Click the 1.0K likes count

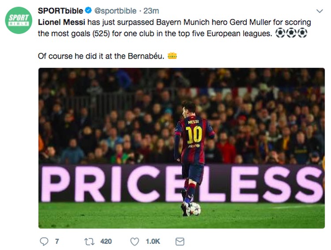coord(153,241)
